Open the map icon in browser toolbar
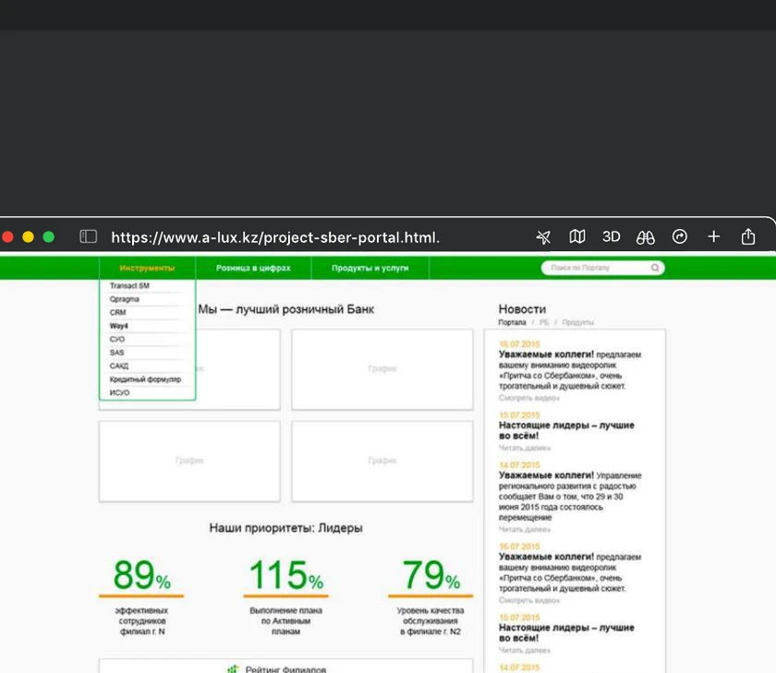 [577, 236]
